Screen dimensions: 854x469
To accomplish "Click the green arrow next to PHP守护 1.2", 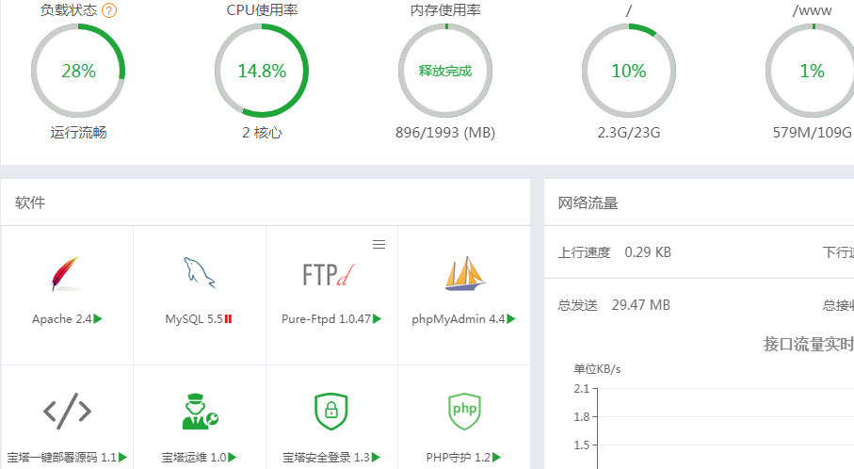I will (x=496, y=458).
